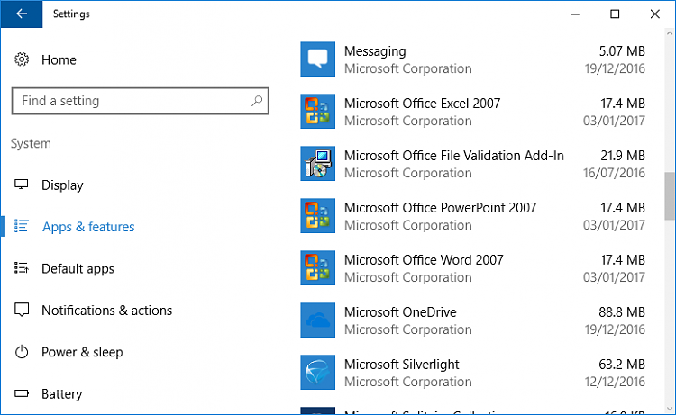The height and width of the screenshot is (415, 676).
Task: Select Microsoft Office Excel 2007 entry
Action: tap(473, 112)
